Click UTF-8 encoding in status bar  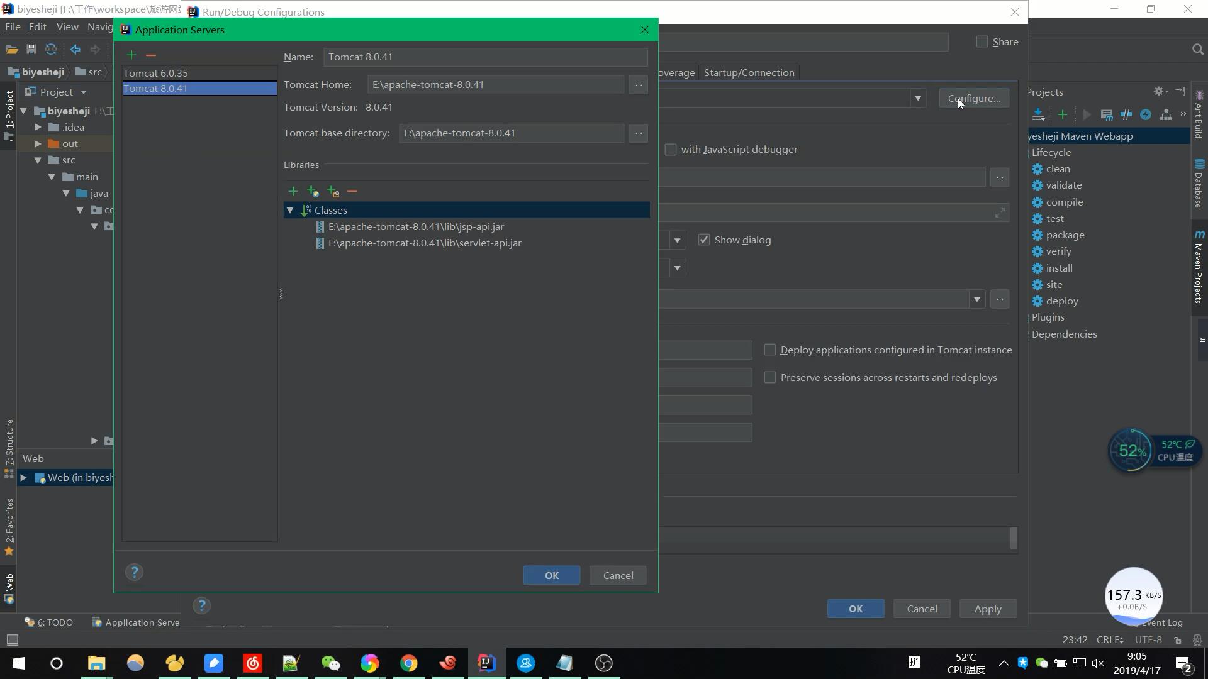pyautogui.click(x=1148, y=640)
